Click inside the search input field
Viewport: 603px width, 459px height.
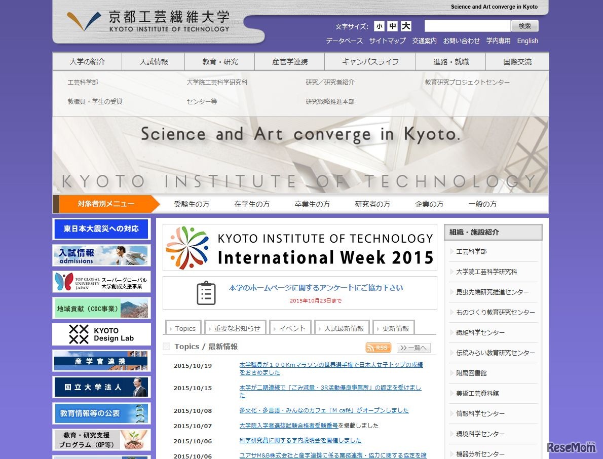coord(467,26)
